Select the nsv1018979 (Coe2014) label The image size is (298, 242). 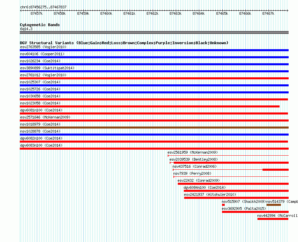(40, 124)
